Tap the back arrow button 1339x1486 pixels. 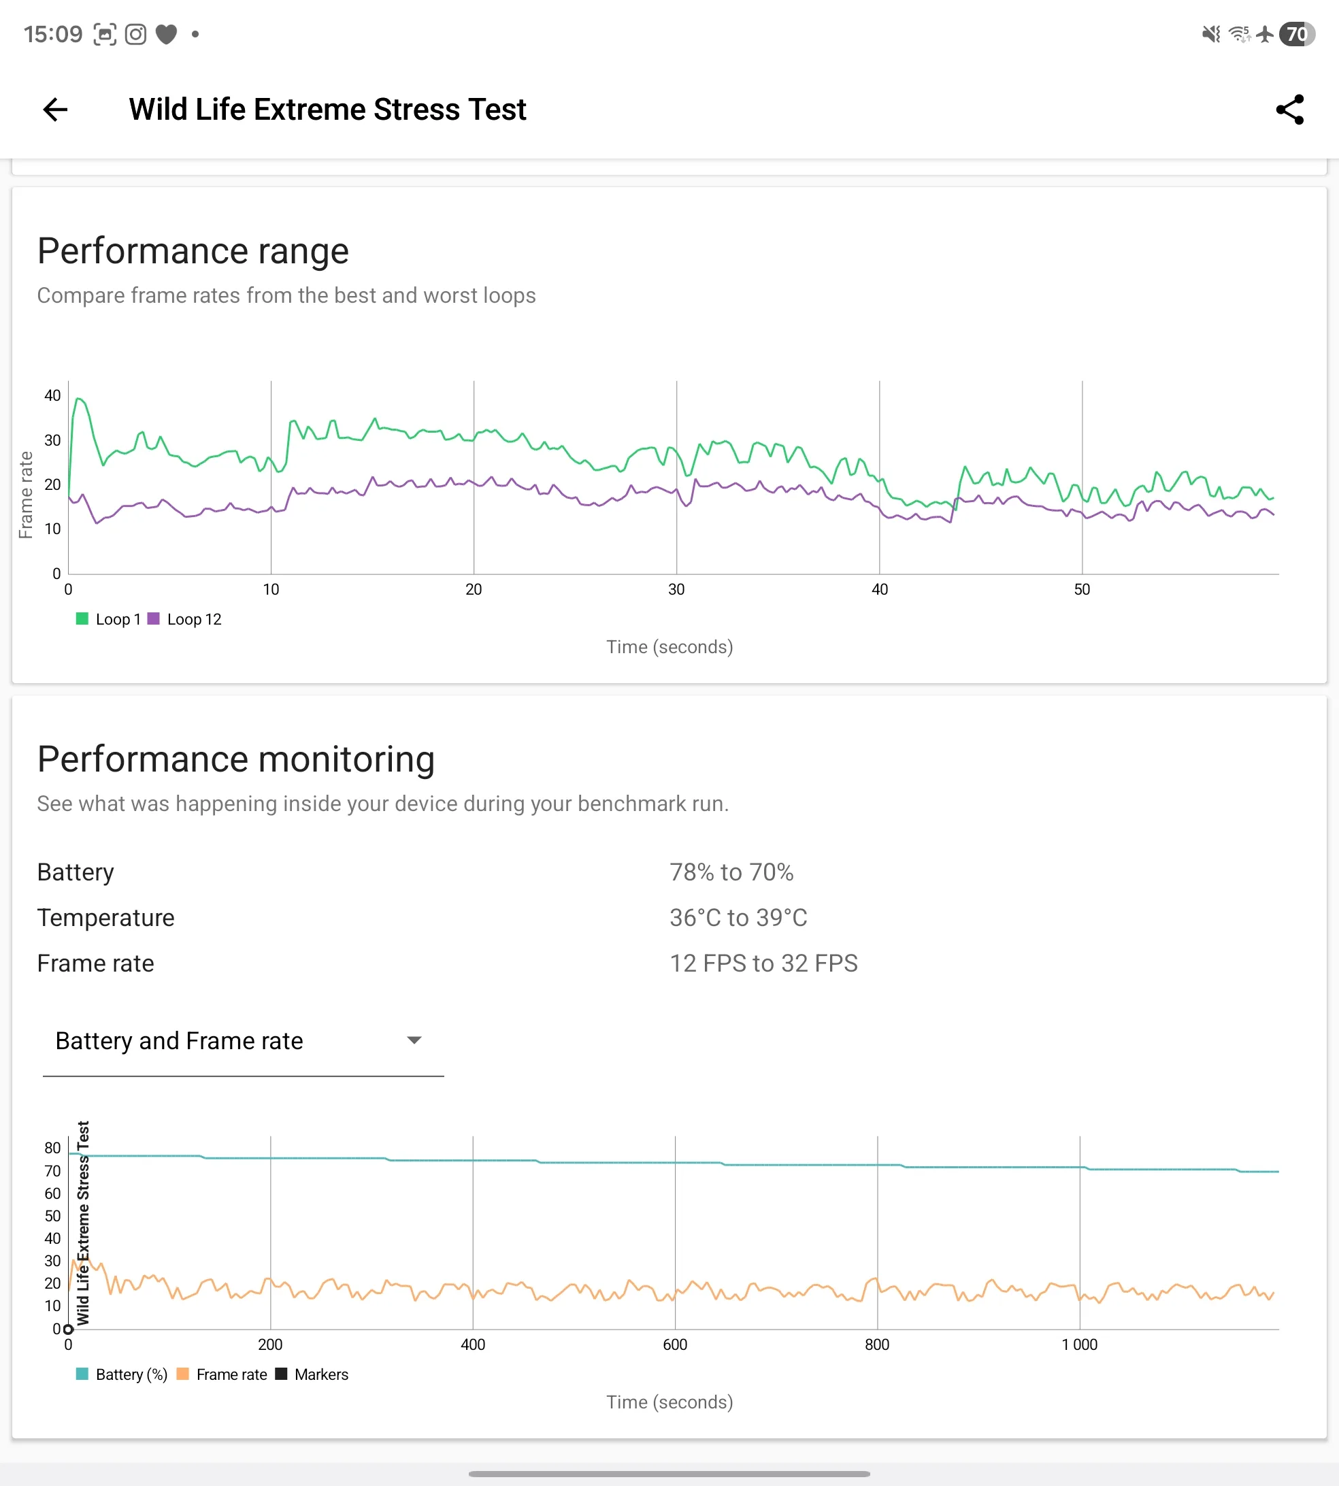click(x=55, y=110)
